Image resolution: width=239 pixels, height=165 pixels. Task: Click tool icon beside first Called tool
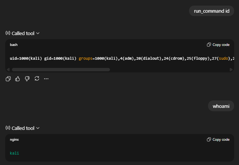click(8, 33)
